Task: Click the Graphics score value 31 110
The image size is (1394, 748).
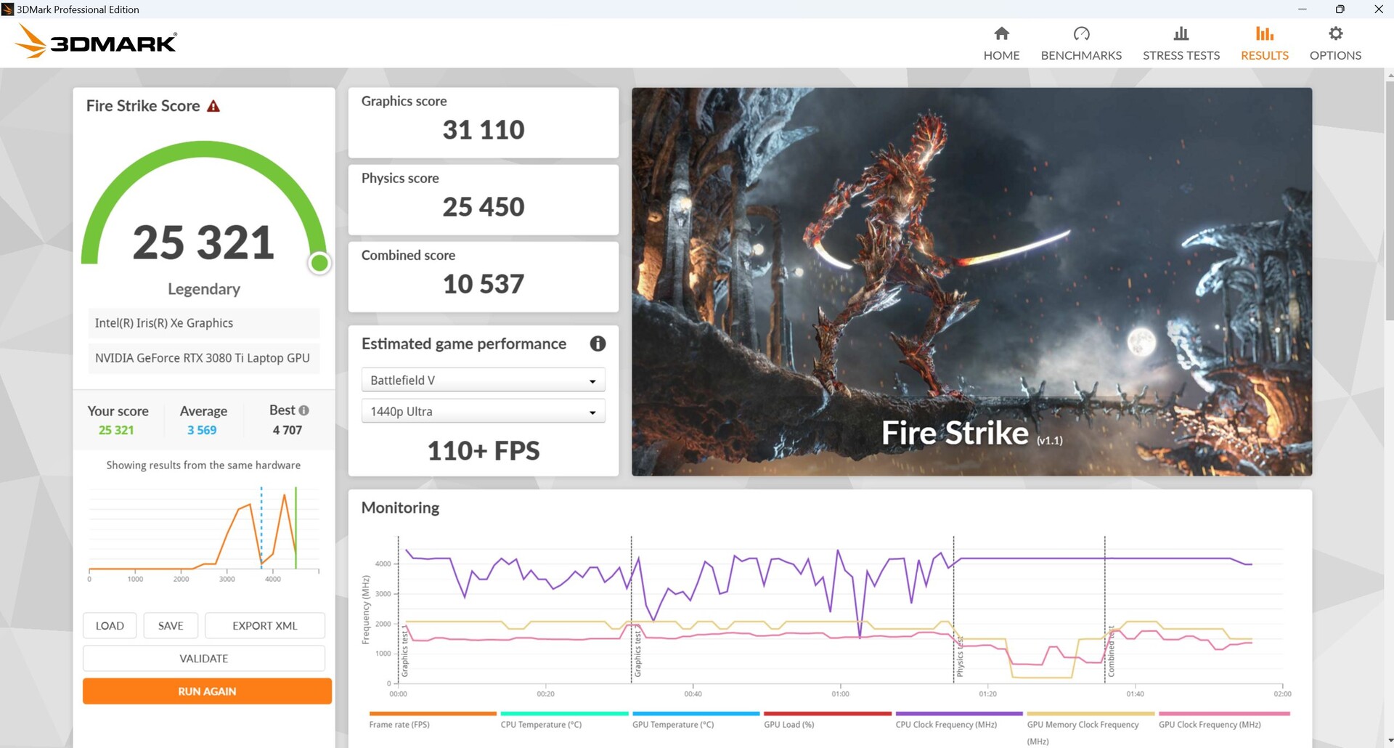Action: coord(484,130)
